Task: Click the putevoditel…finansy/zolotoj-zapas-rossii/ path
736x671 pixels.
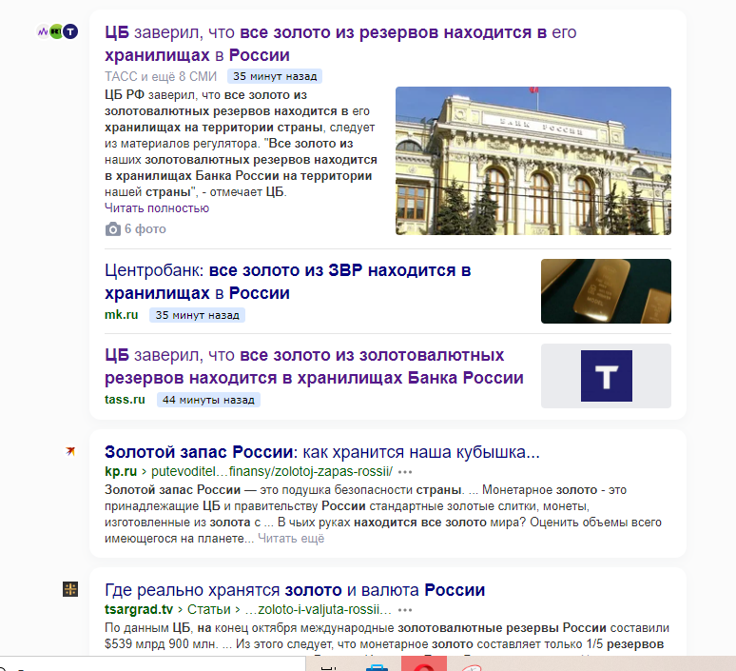Action: [x=272, y=471]
